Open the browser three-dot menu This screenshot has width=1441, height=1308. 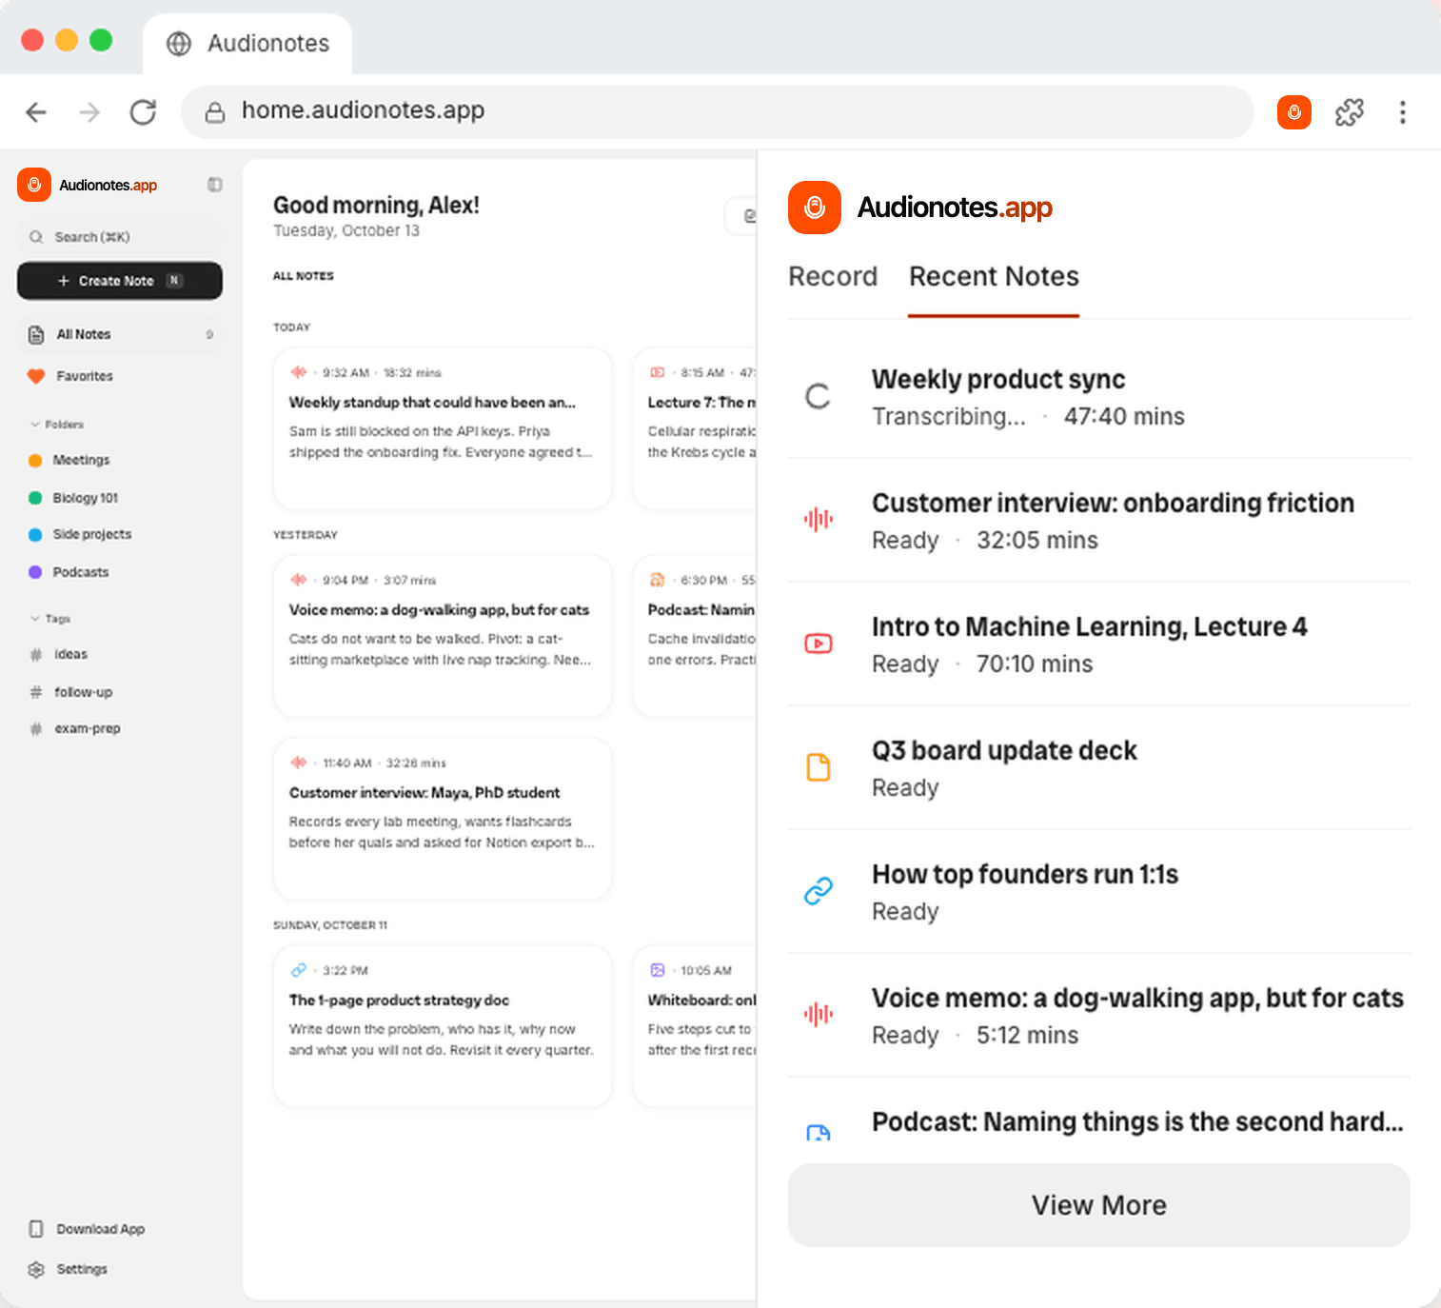pyautogui.click(x=1402, y=112)
